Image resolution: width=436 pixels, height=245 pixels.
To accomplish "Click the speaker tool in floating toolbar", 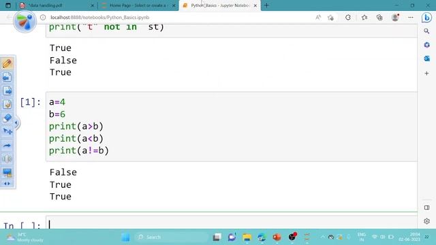I will click(x=7, y=159).
